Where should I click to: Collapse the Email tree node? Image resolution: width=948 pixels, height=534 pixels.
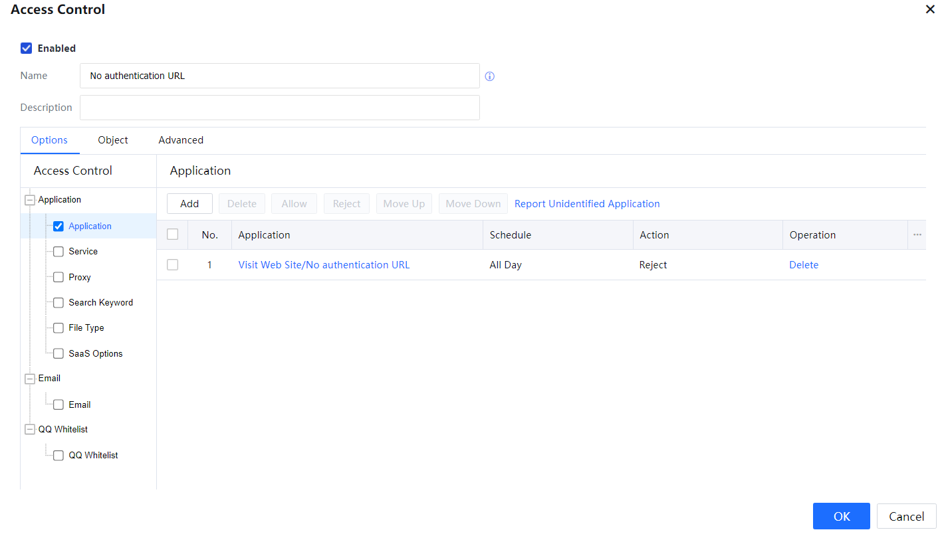(30, 379)
